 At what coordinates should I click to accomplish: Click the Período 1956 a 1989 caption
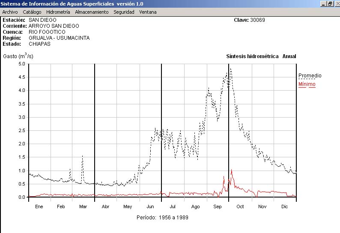pyautogui.click(x=162, y=217)
